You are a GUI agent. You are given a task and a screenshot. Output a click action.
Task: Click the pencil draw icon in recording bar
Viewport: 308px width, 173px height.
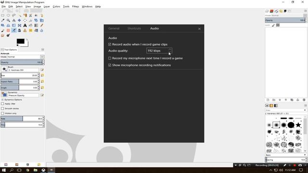[x=284, y=165]
